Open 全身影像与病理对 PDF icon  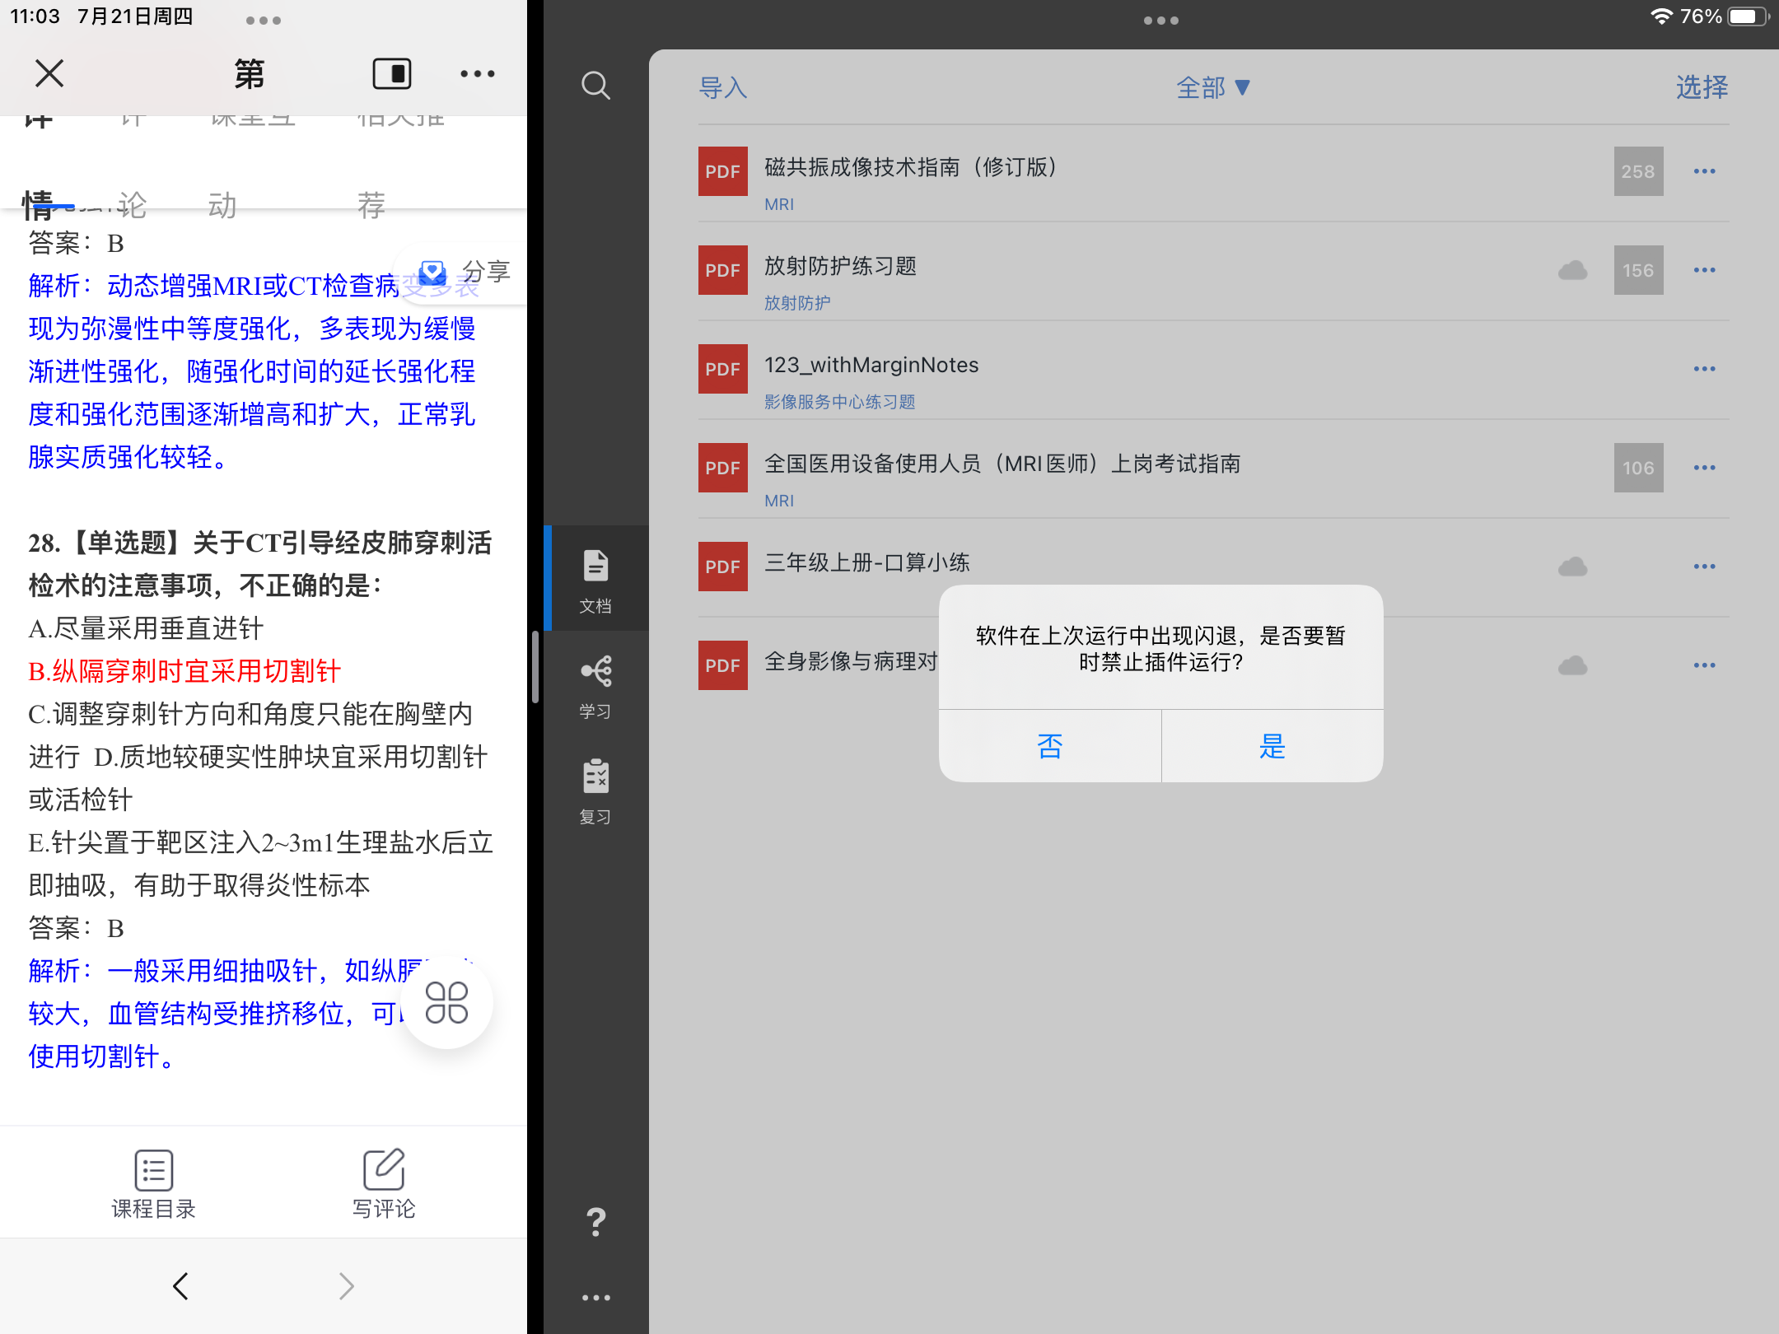[722, 665]
